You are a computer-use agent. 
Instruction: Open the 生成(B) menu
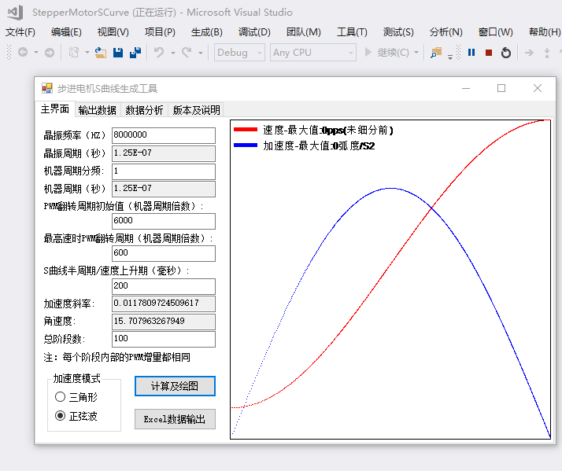(x=207, y=32)
